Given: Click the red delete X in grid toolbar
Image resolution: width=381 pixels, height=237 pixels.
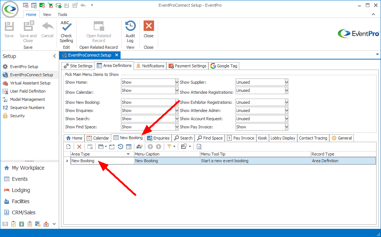Looking at the screenshot, I should click(x=79, y=147).
